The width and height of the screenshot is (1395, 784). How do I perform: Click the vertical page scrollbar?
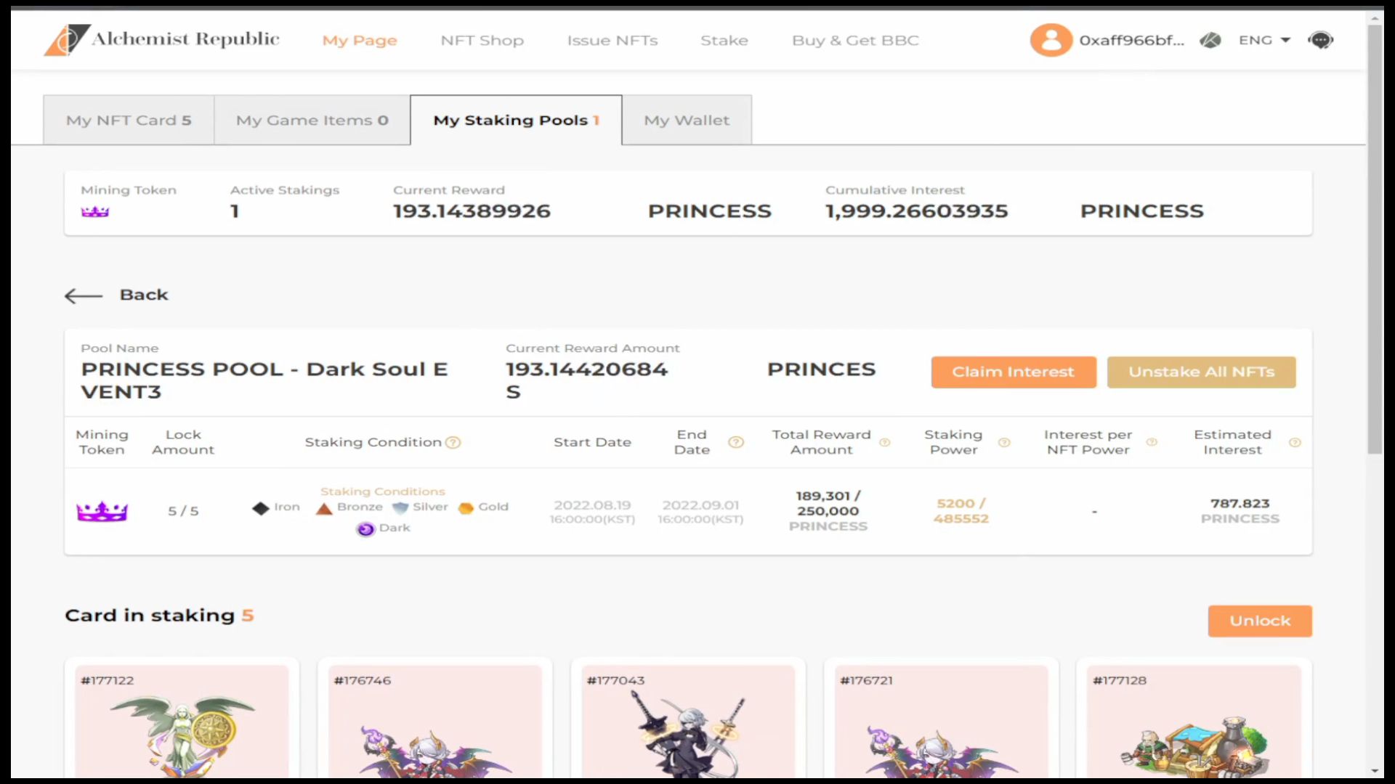(x=1375, y=240)
